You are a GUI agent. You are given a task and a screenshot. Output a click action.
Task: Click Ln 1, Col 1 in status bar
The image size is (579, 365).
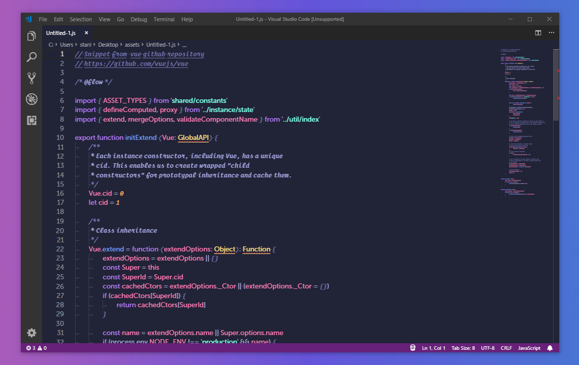pyautogui.click(x=433, y=348)
